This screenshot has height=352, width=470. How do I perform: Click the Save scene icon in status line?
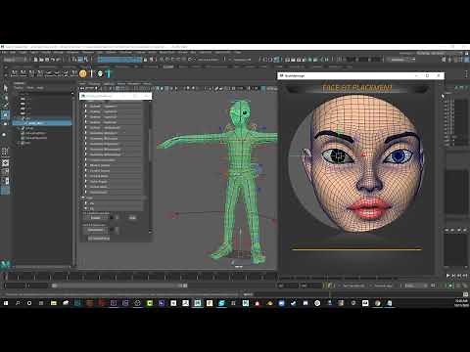click(47, 60)
